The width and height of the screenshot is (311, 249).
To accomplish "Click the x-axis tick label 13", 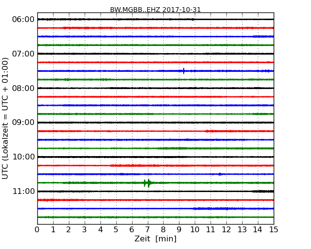I will 242,230.
